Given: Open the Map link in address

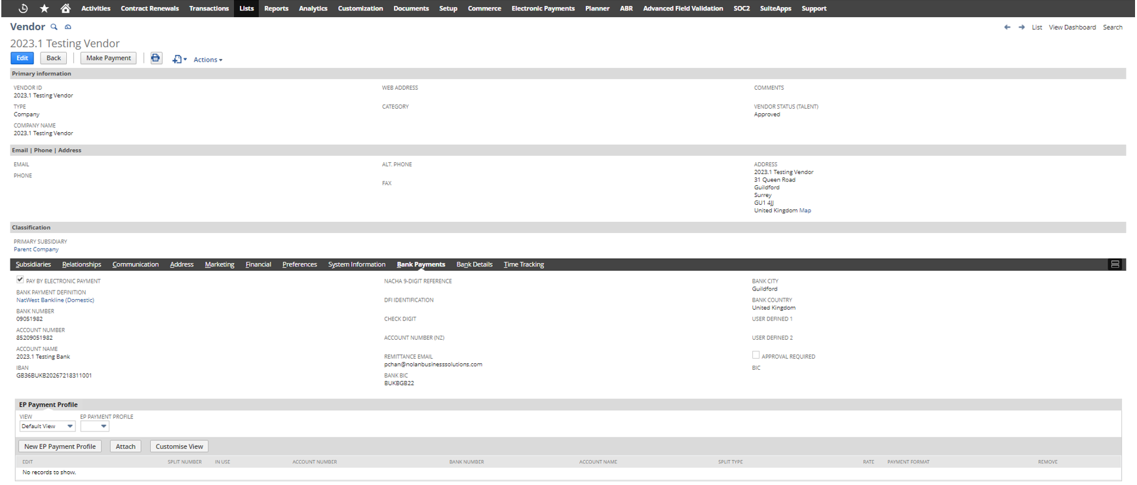Looking at the screenshot, I should pyautogui.click(x=805, y=211).
